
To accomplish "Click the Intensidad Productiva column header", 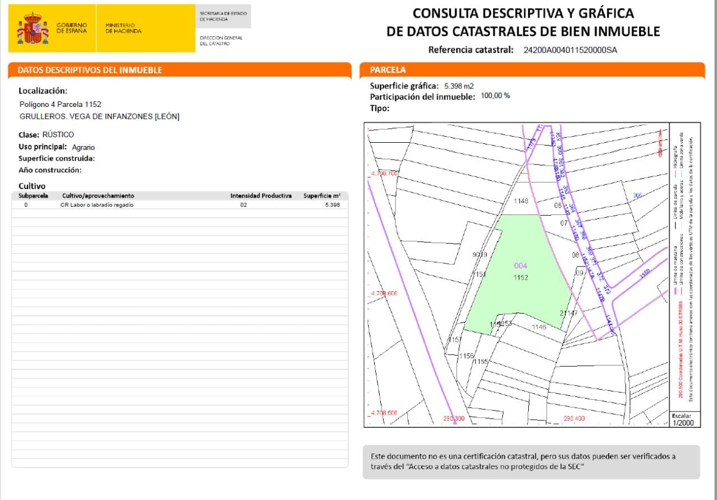I will tap(261, 196).
